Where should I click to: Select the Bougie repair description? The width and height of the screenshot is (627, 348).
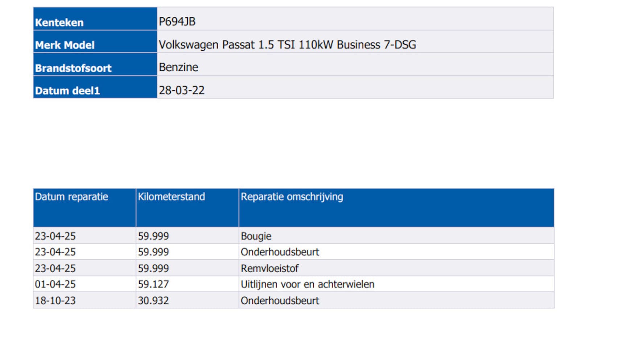coord(256,236)
